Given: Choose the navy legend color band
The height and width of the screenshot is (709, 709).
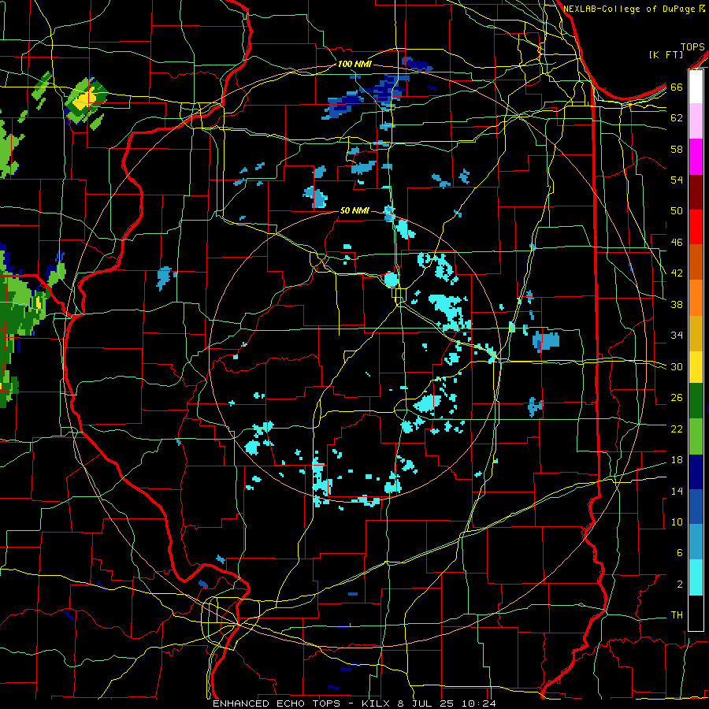Looking at the screenshot, I should [696, 472].
